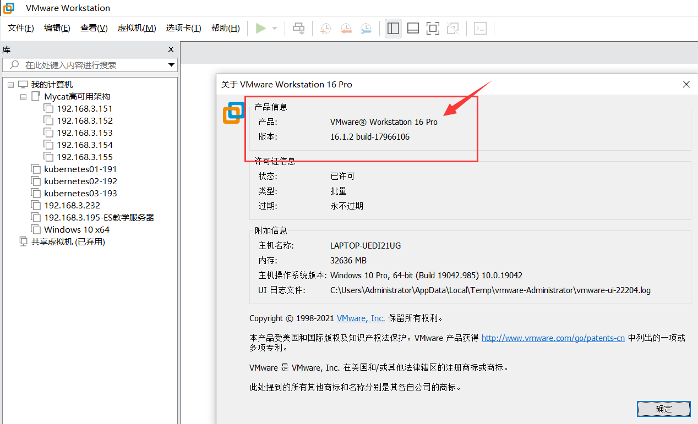This screenshot has height=424, width=698.
Task: Close the 库 library panel
Action: [x=171, y=49]
